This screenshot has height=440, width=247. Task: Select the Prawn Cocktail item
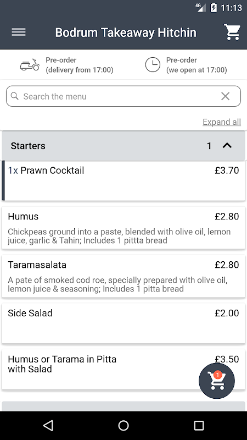(123, 180)
